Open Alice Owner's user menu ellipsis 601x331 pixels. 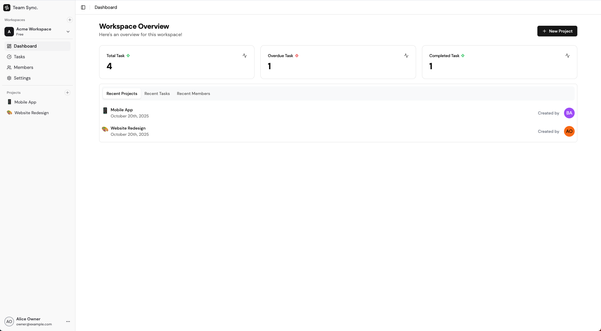tap(68, 322)
